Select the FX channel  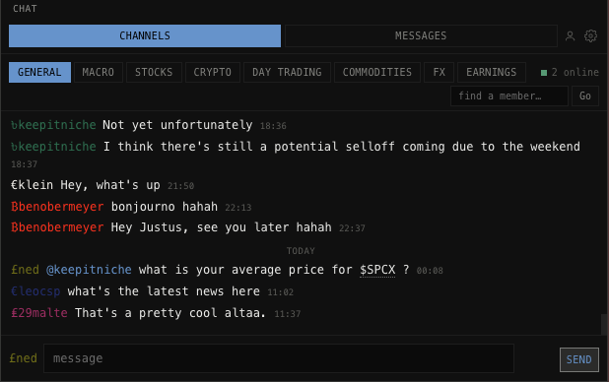[x=439, y=72]
